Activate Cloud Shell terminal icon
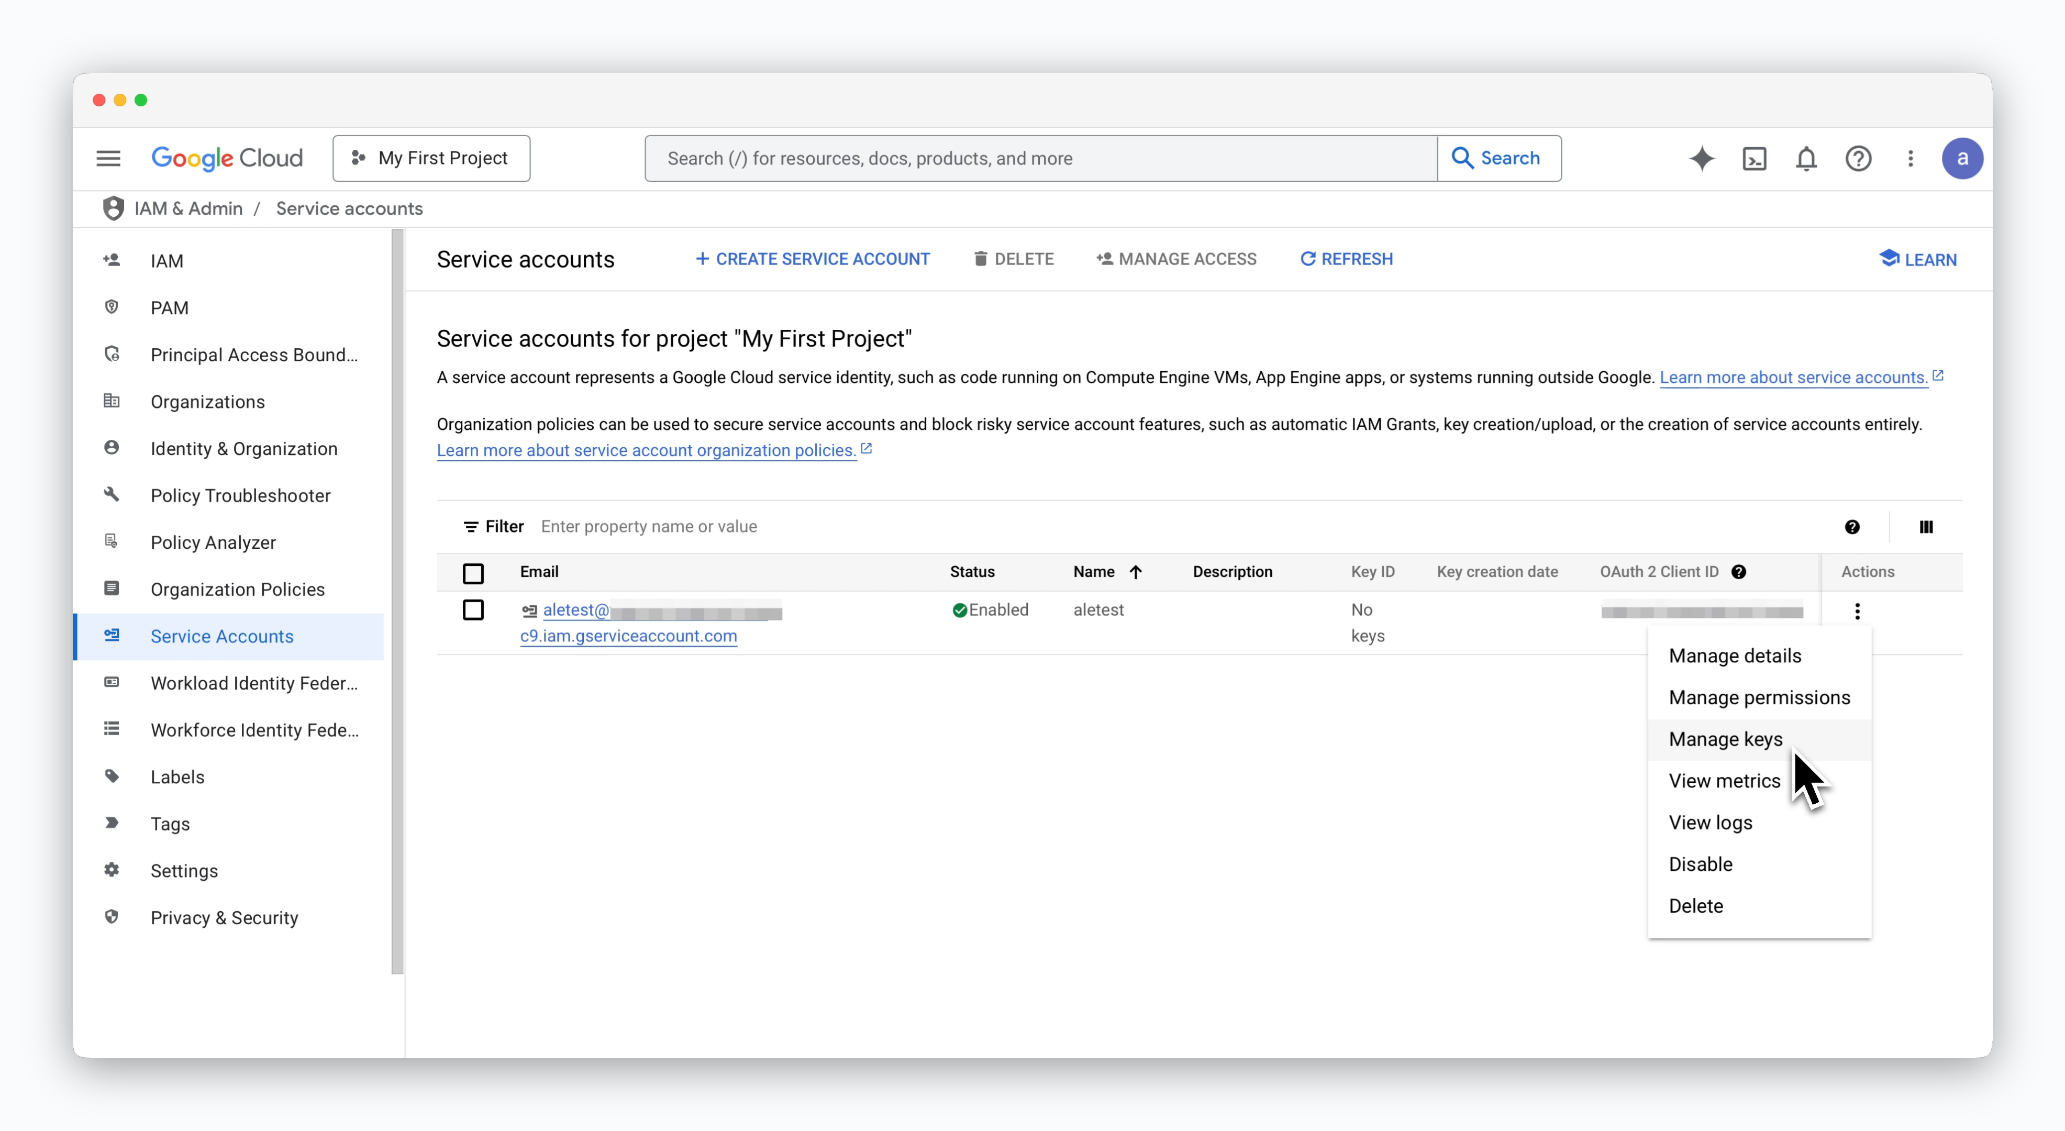The image size is (2065, 1131). pos(1754,159)
